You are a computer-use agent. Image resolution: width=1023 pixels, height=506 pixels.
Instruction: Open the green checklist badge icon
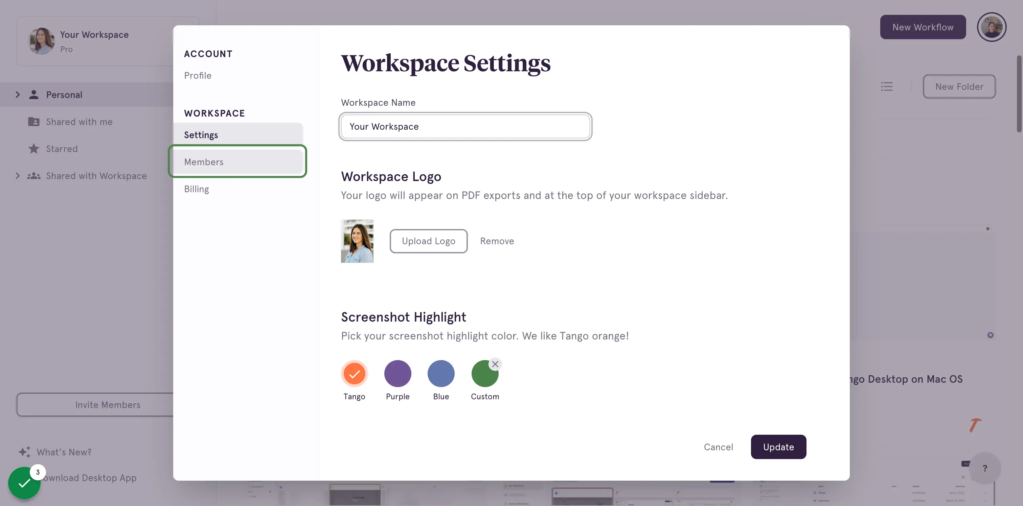25,482
